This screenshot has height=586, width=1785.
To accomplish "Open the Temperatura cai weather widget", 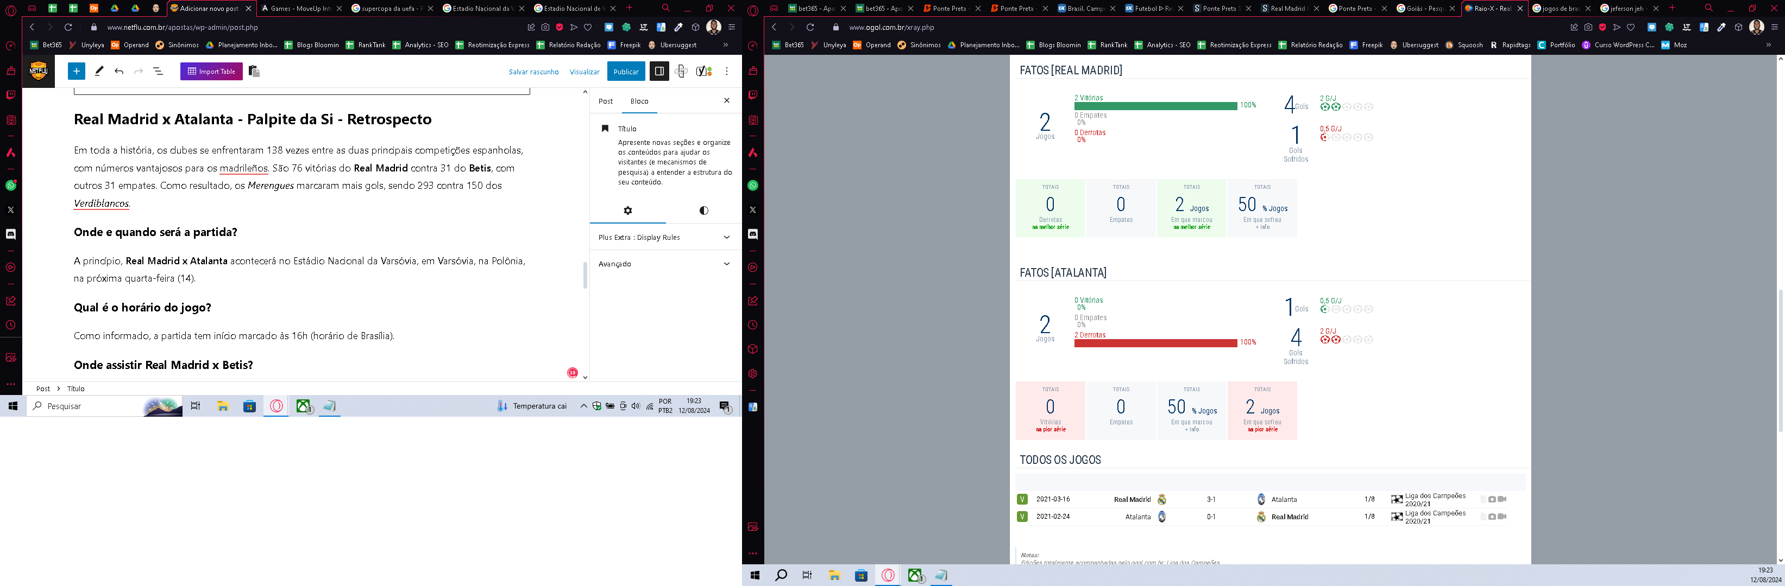I will pyautogui.click(x=532, y=406).
